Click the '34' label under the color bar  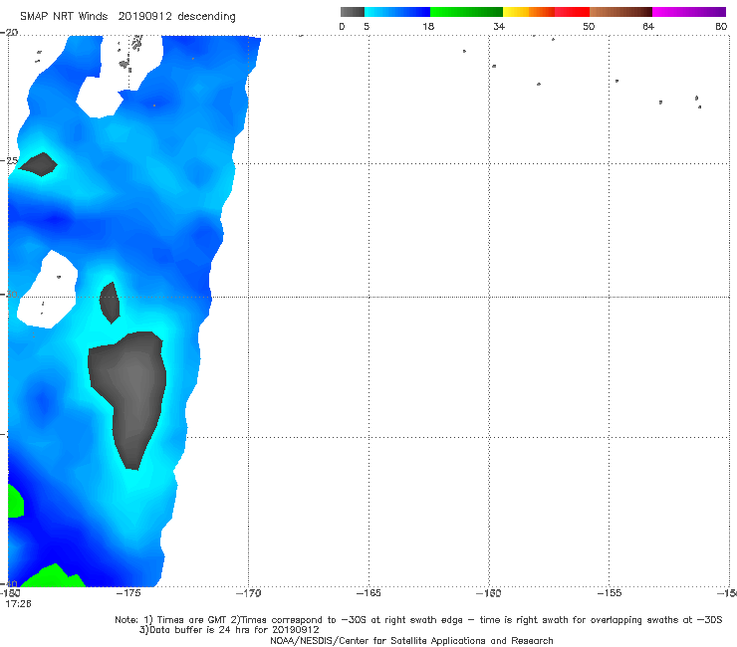pos(499,26)
